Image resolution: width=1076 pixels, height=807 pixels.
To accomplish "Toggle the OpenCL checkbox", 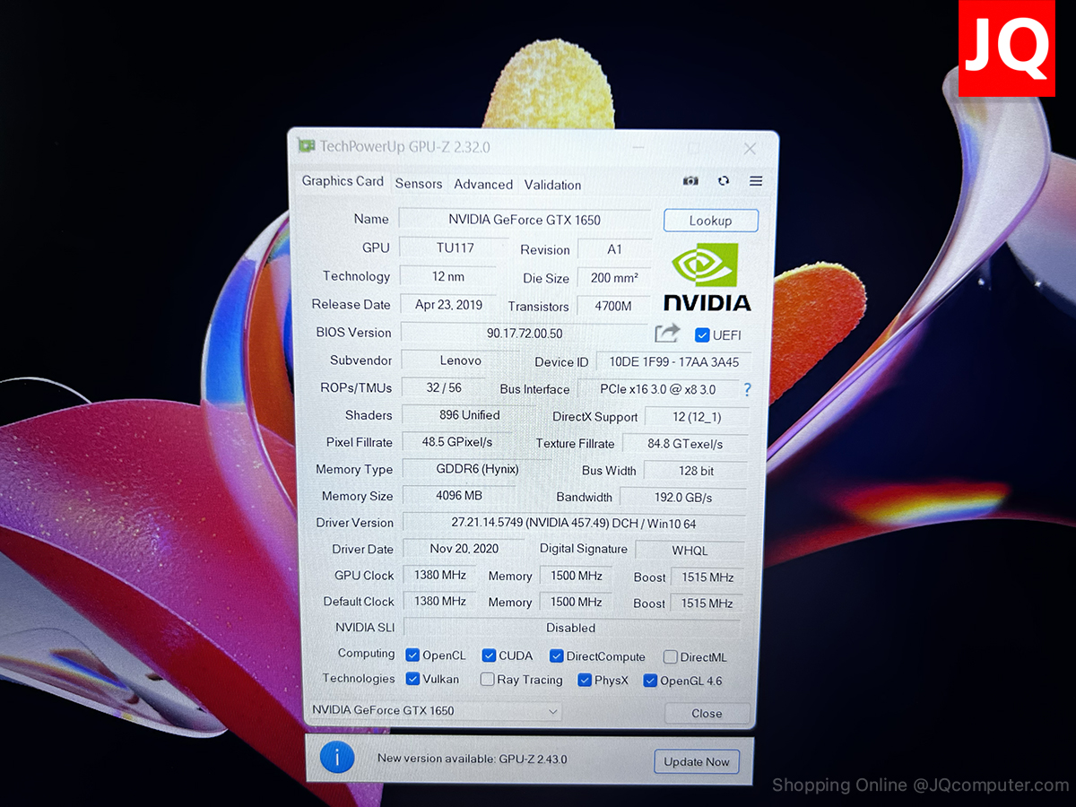I will [x=413, y=655].
